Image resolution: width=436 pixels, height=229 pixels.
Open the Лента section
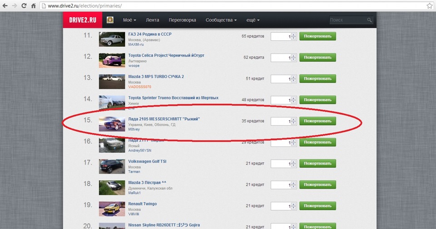[153, 20]
